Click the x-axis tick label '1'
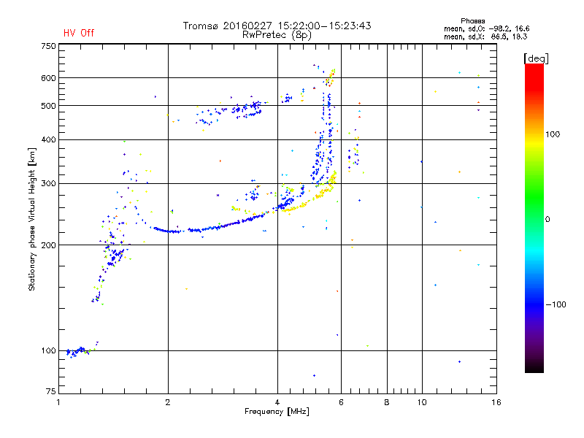This screenshot has height=438, width=584. point(58,402)
